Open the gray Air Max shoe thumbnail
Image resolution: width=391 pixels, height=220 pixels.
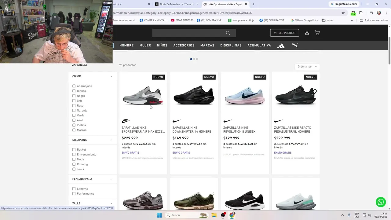(x=143, y=95)
